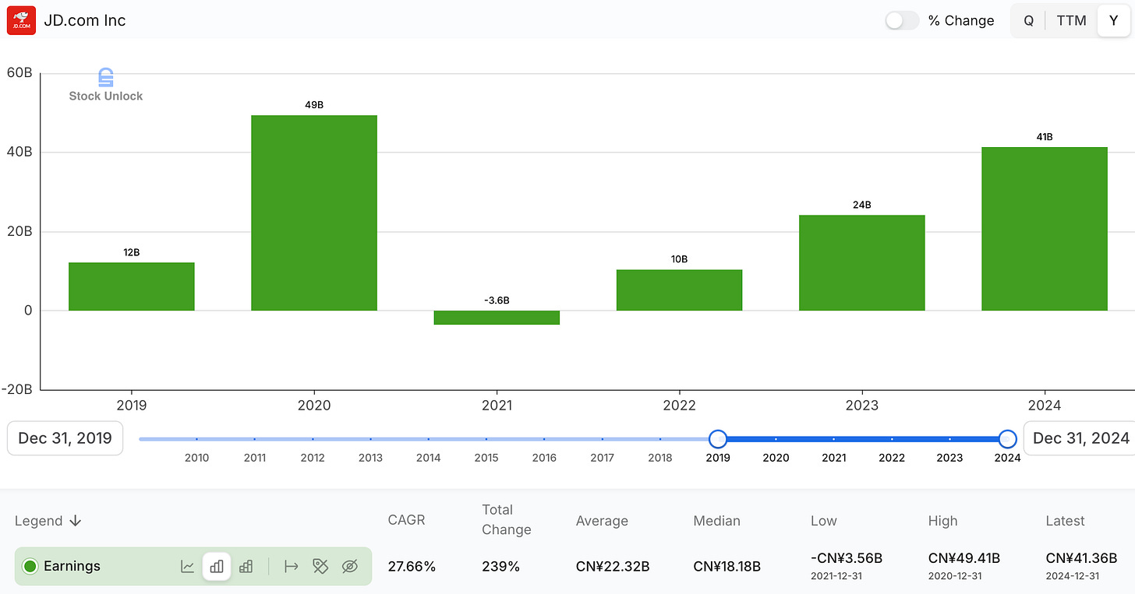Viewport: 1135px width, 594px height.
Task: Switch to the TTM tab
Action: (1071, 20)
